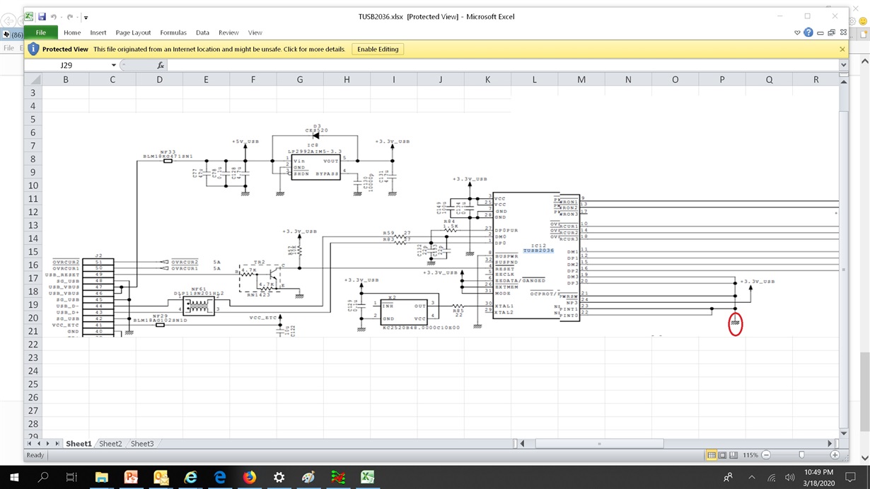Open Excel Help question mark icon
This screenshot has width=870, height=489.
(808, 33)
